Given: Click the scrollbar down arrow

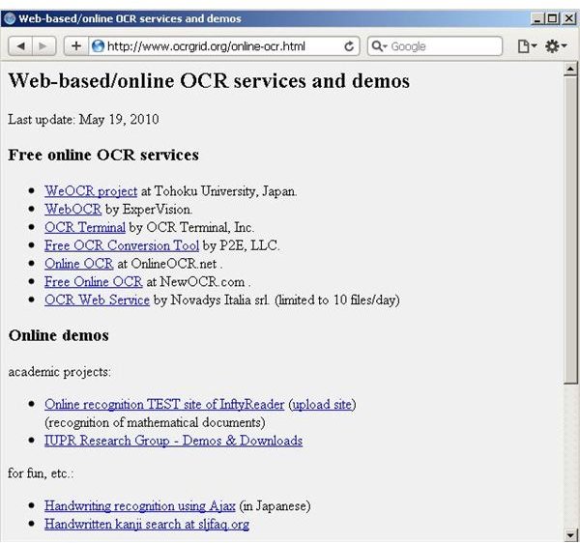Looking at the screenshot, I should [x=570, y=535].
